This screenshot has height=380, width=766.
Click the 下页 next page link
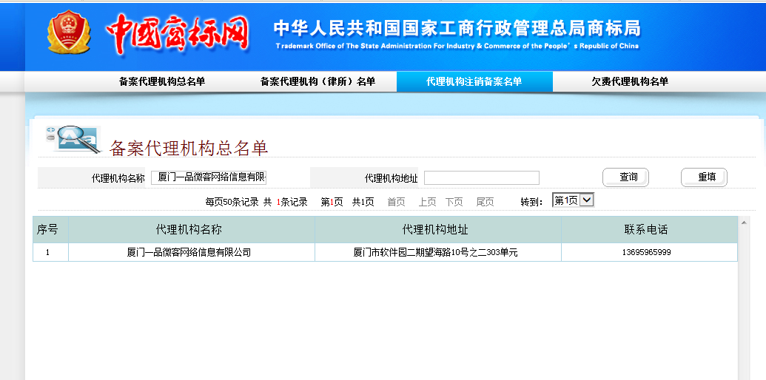point(454,202)
